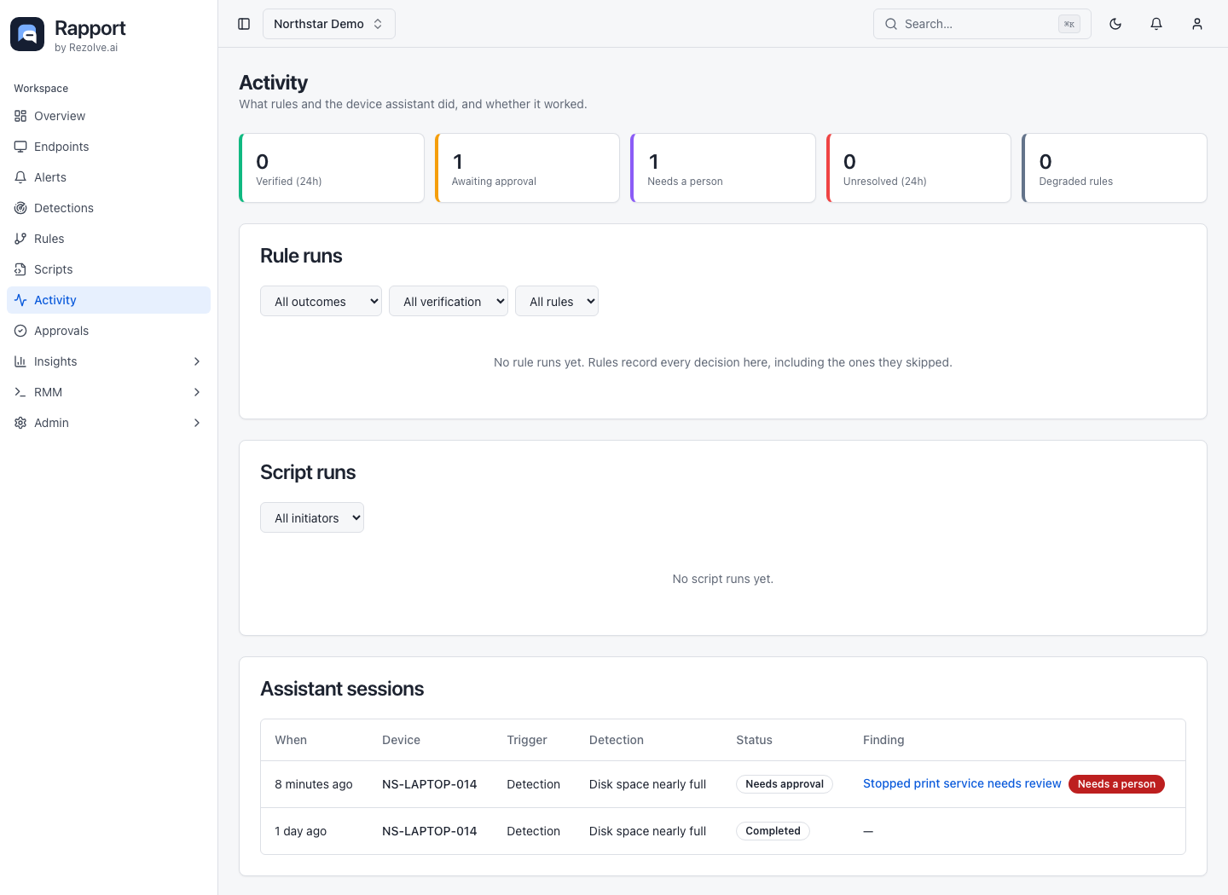Click the Trigger column header
Screen dimensions: 1228x895
coord(527,740)
